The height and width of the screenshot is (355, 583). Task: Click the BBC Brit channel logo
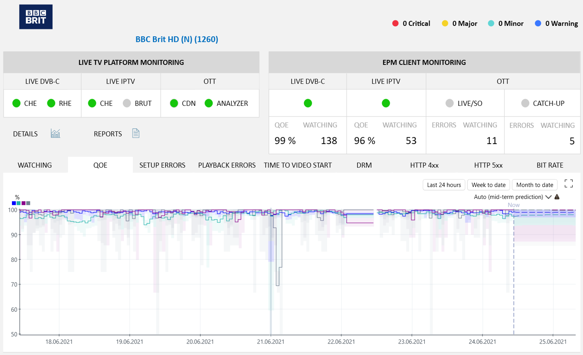pos(36,17)
